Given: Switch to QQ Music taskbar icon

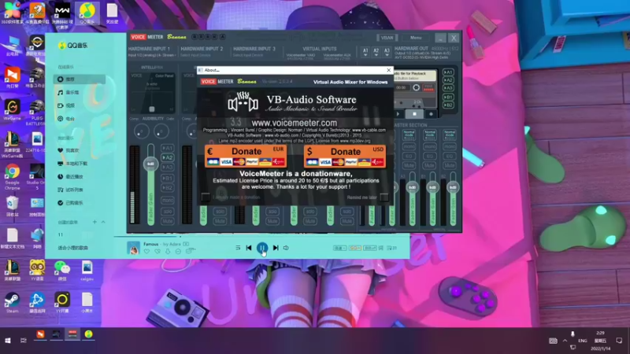Looking at the screenshot, I should click(x=89, y=334).
